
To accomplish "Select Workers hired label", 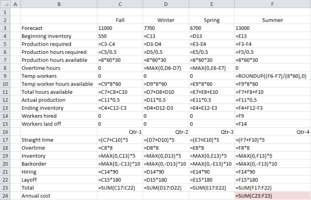I will (x=59, y=116).
